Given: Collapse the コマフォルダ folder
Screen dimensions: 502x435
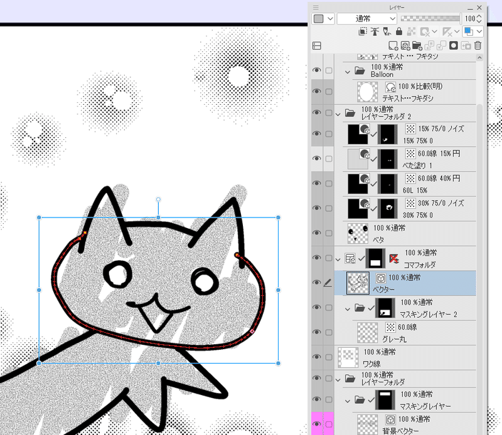Looking at the screenshot, I should click(x=338, y=259).
